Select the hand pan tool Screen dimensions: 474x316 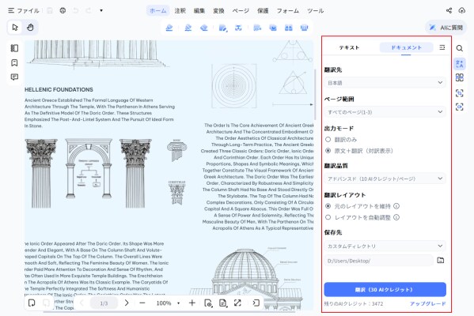tap(30, 28)
